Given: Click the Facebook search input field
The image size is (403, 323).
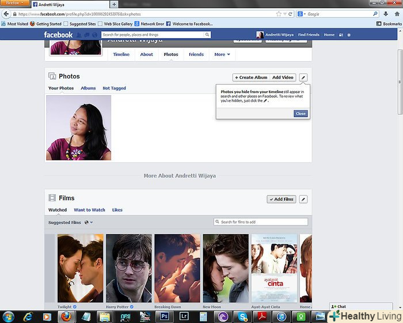Looking at the screenshot, I should pos(153,35).
